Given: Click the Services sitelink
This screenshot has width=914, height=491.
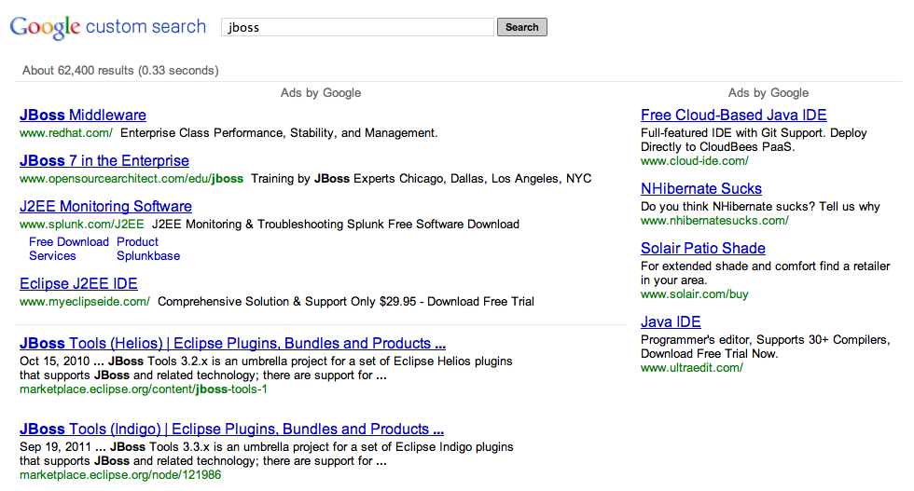Looking at the screenshot, I should coord(52,256).
